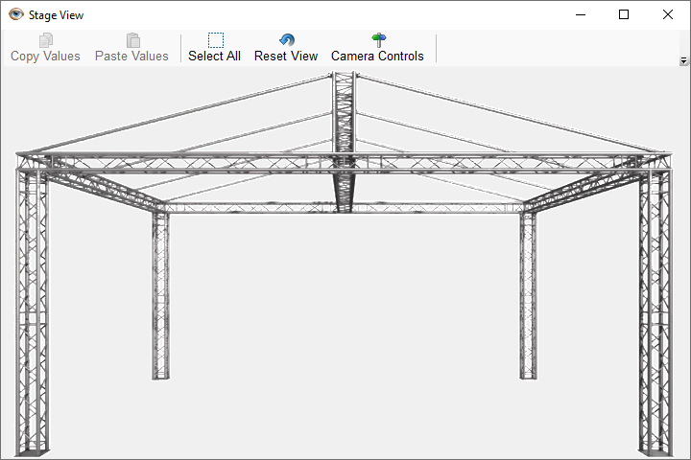Viewport: 691px width, 460px height.
Task: Click the Paste Values icon
Action: (132, 40)
